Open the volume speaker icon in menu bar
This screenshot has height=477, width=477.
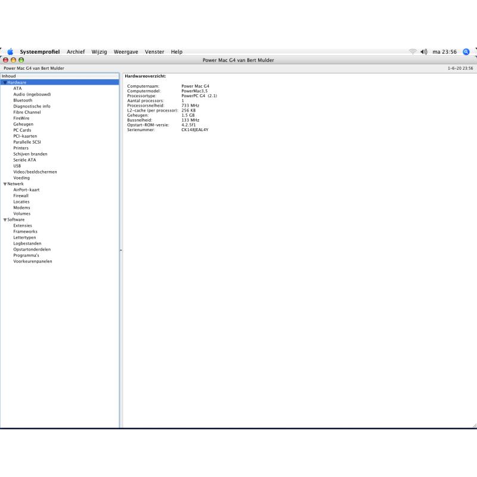click(424, 52)
